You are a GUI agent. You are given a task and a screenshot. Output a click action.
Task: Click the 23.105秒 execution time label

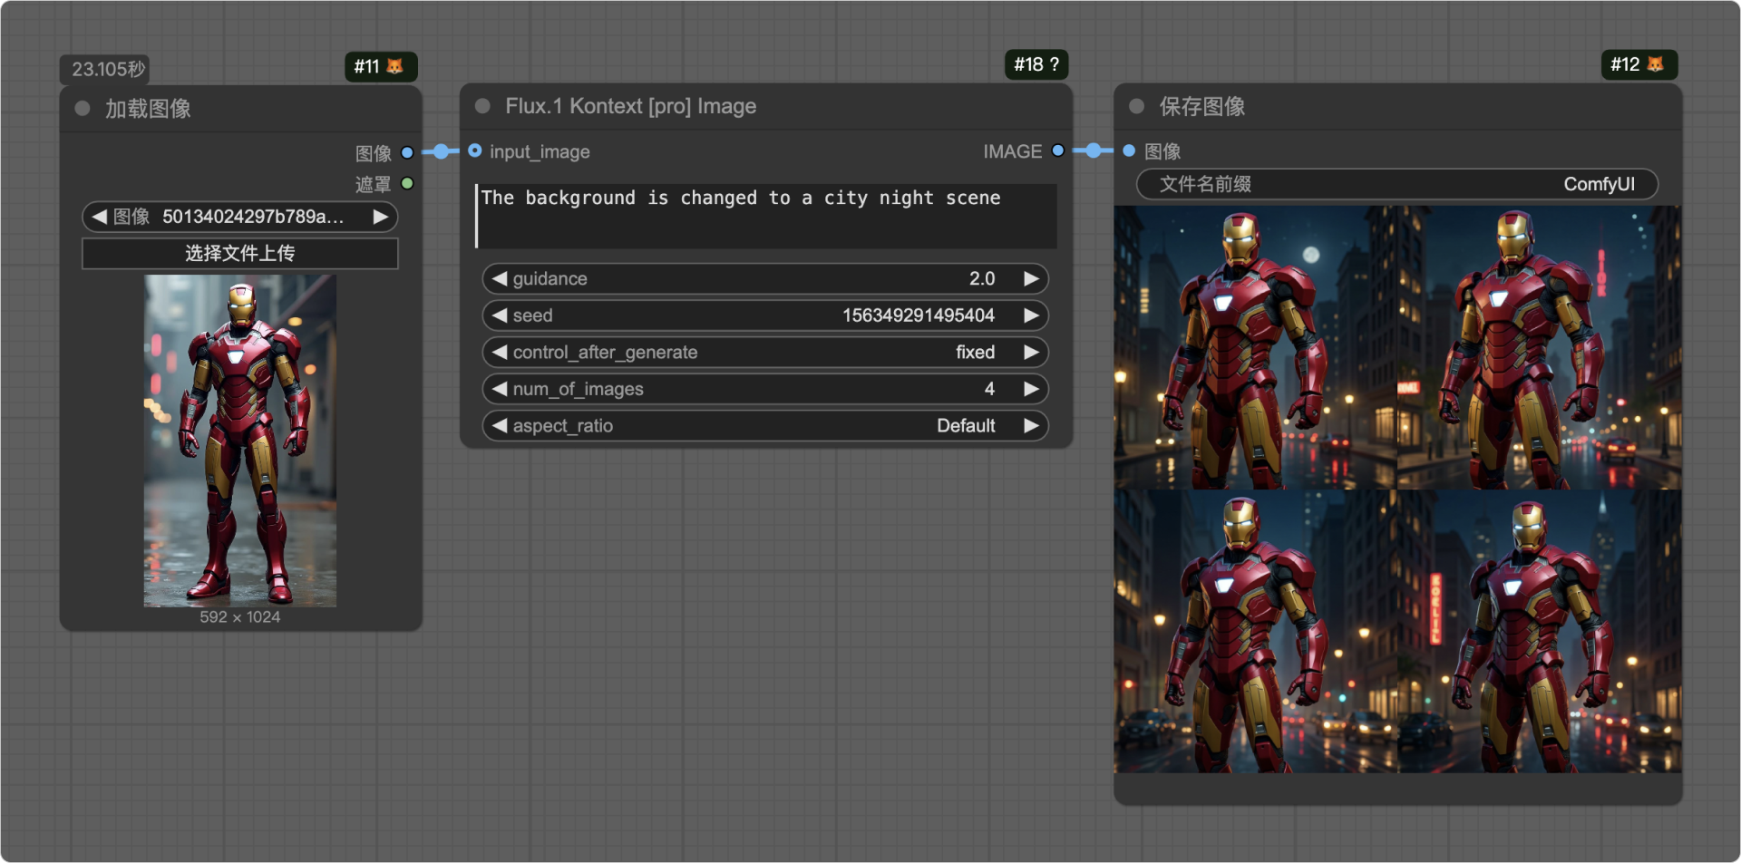[108, 69]
